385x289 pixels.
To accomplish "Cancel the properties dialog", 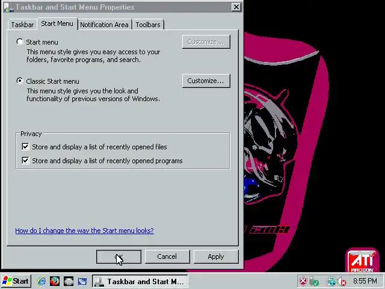I will [167, 256].
